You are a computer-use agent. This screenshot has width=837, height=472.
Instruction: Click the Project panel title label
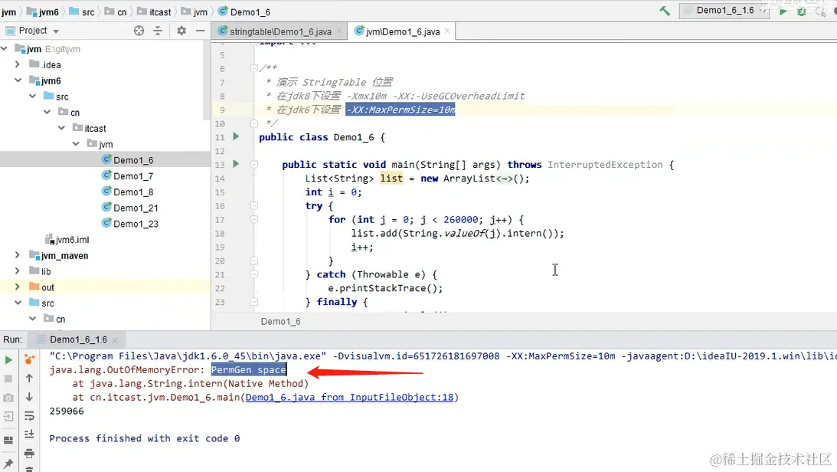pos(33,31)
